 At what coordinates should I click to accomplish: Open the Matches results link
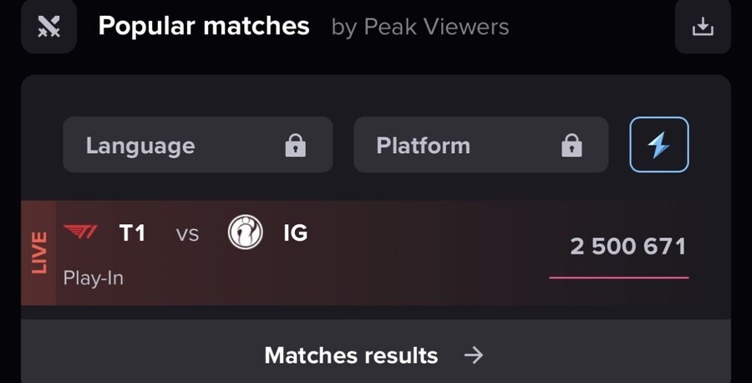(351, 355)
